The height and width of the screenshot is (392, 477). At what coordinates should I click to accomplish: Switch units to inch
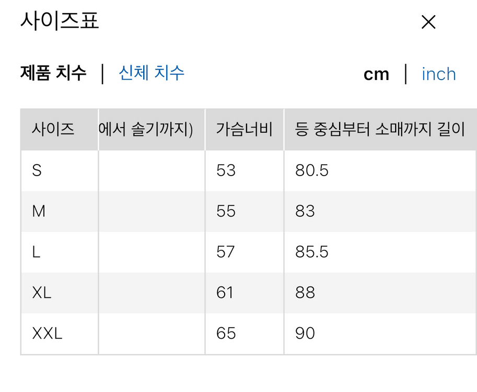tap(438, 74)
